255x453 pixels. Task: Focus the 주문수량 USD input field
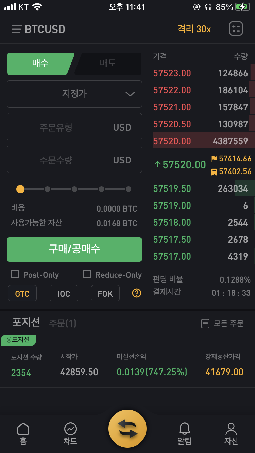click(74, 159)
